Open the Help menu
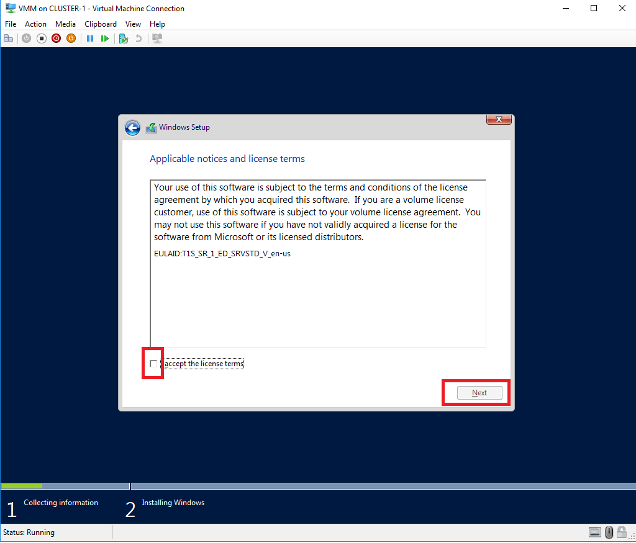The height and width of the screenshot is (543, 636). (157, 24)
